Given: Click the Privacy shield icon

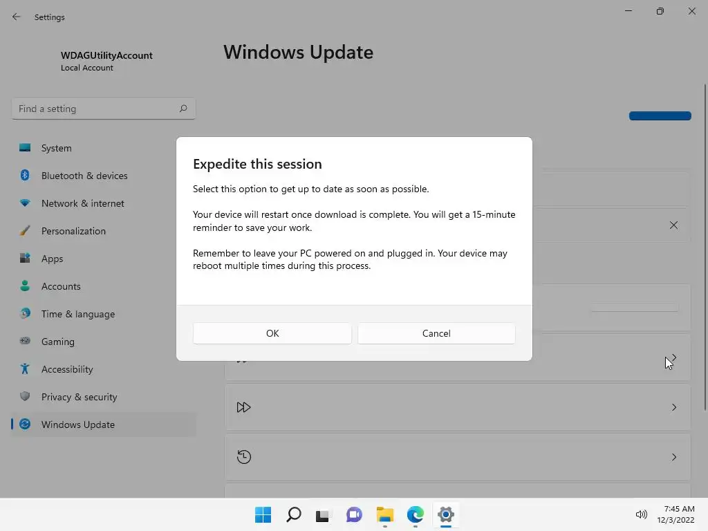Looking at the screenshot, I should pyautogui.click(x=25, y=396).
